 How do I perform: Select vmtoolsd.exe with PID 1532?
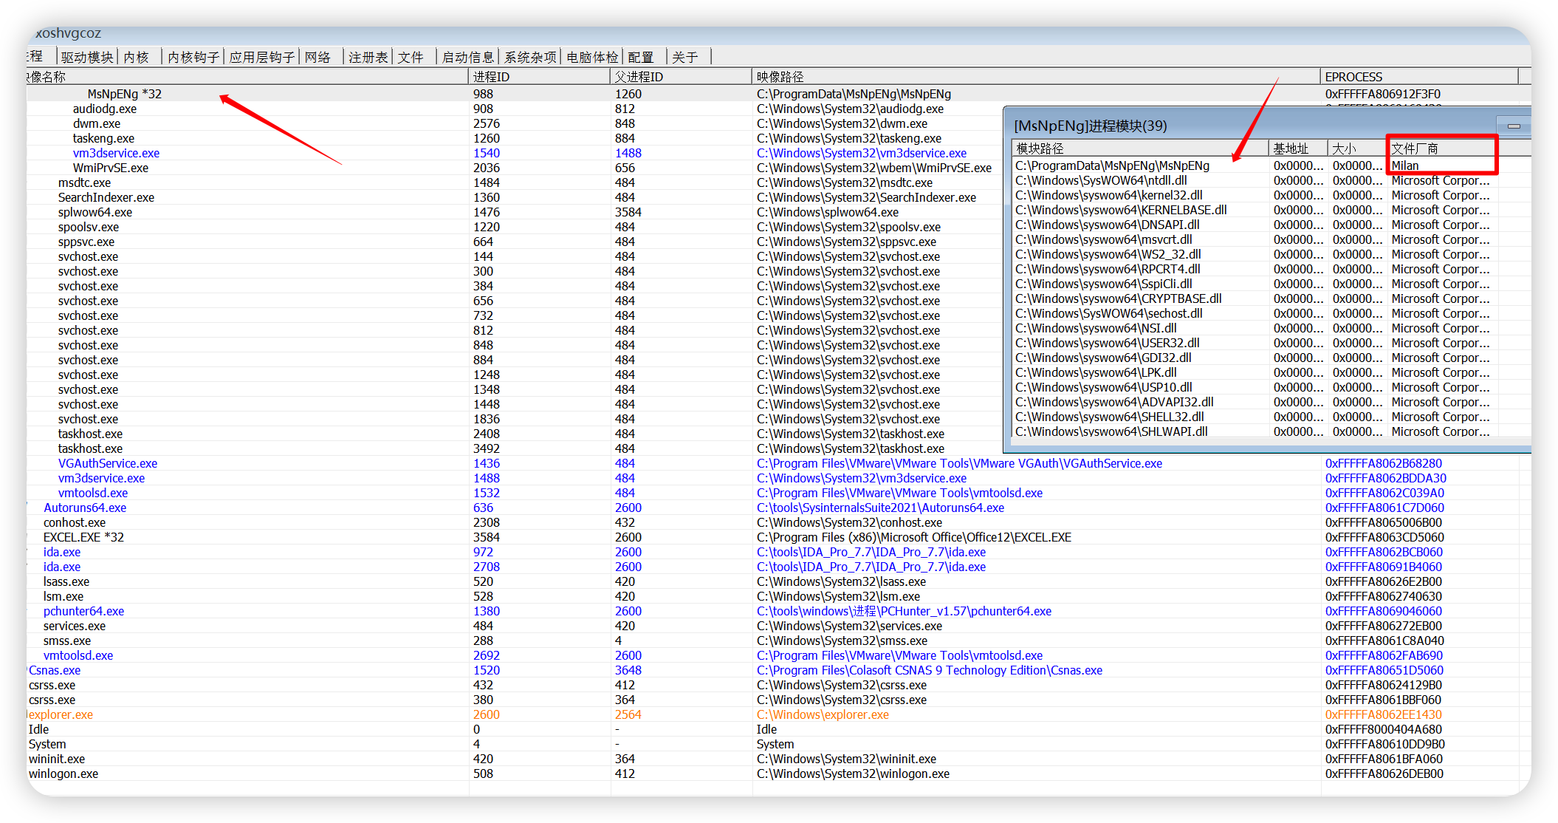point(92,493)
